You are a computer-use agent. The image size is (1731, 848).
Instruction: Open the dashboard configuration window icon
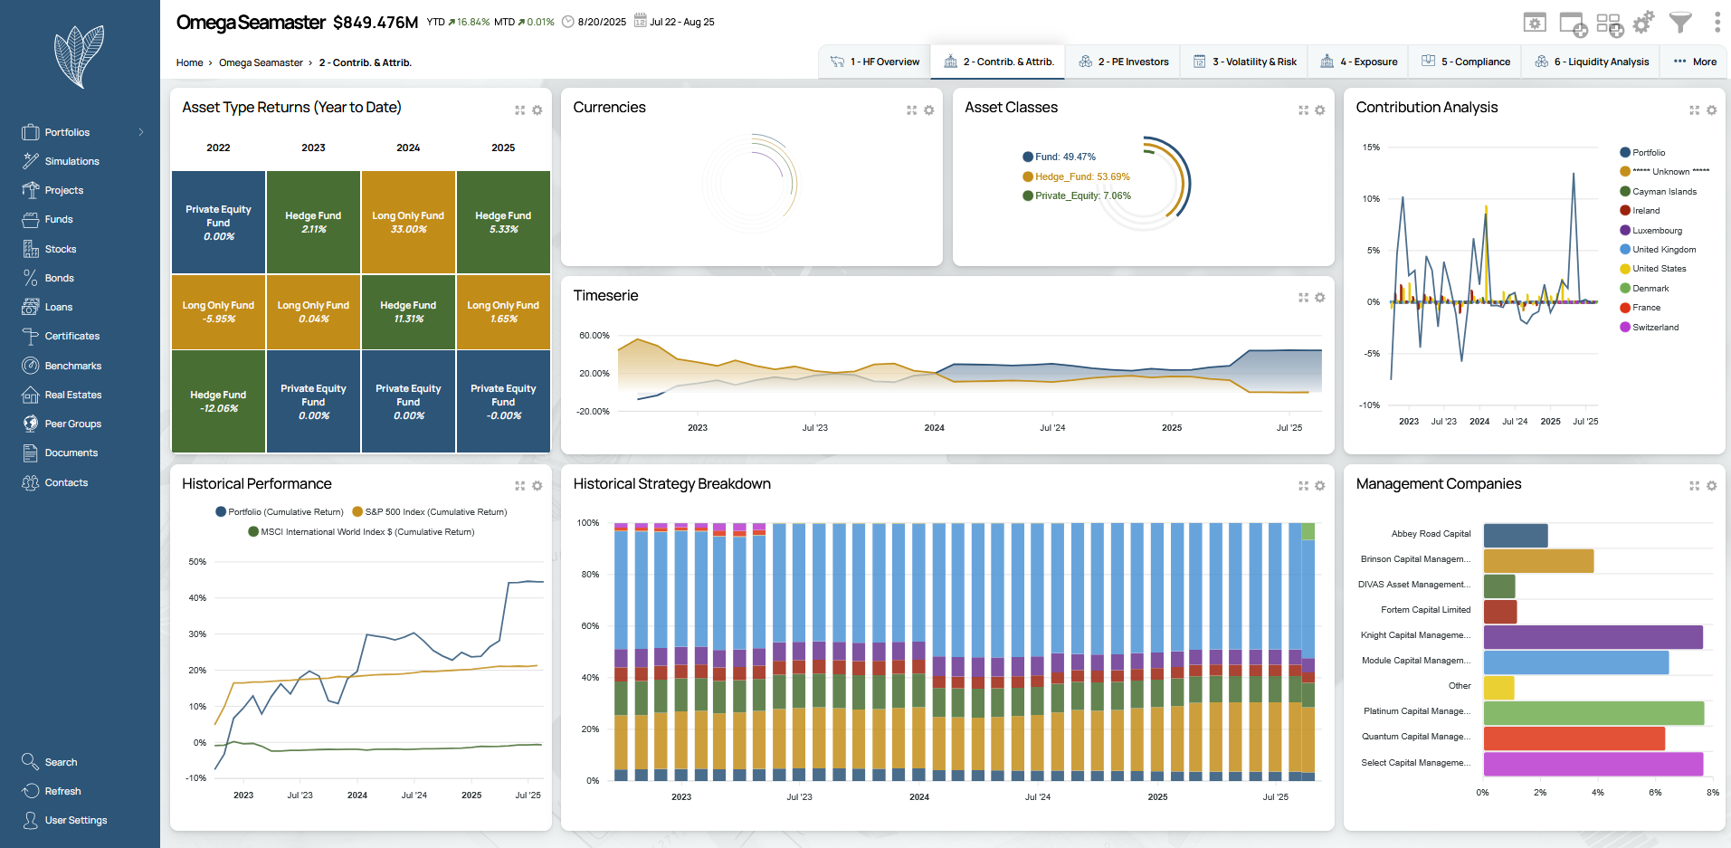pyautogui.click(x=1535, y=23)
